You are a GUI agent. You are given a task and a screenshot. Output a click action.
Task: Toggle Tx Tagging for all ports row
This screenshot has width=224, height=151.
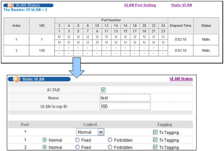point(155,132)
